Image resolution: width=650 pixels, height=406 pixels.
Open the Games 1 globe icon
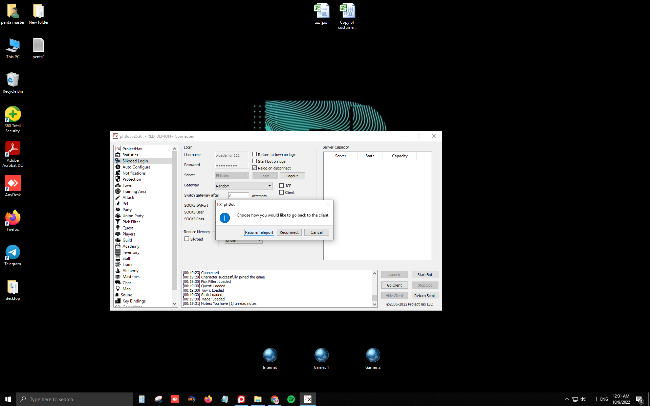point(321,355)
